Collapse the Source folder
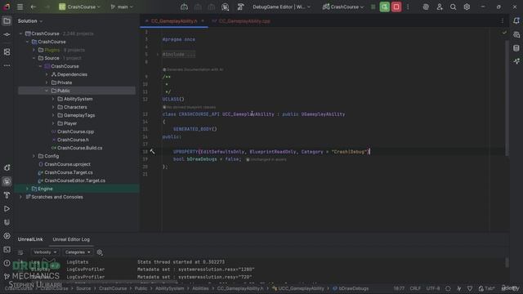The height and width of the screenshot is (294, 523). [x=34, y=58]
